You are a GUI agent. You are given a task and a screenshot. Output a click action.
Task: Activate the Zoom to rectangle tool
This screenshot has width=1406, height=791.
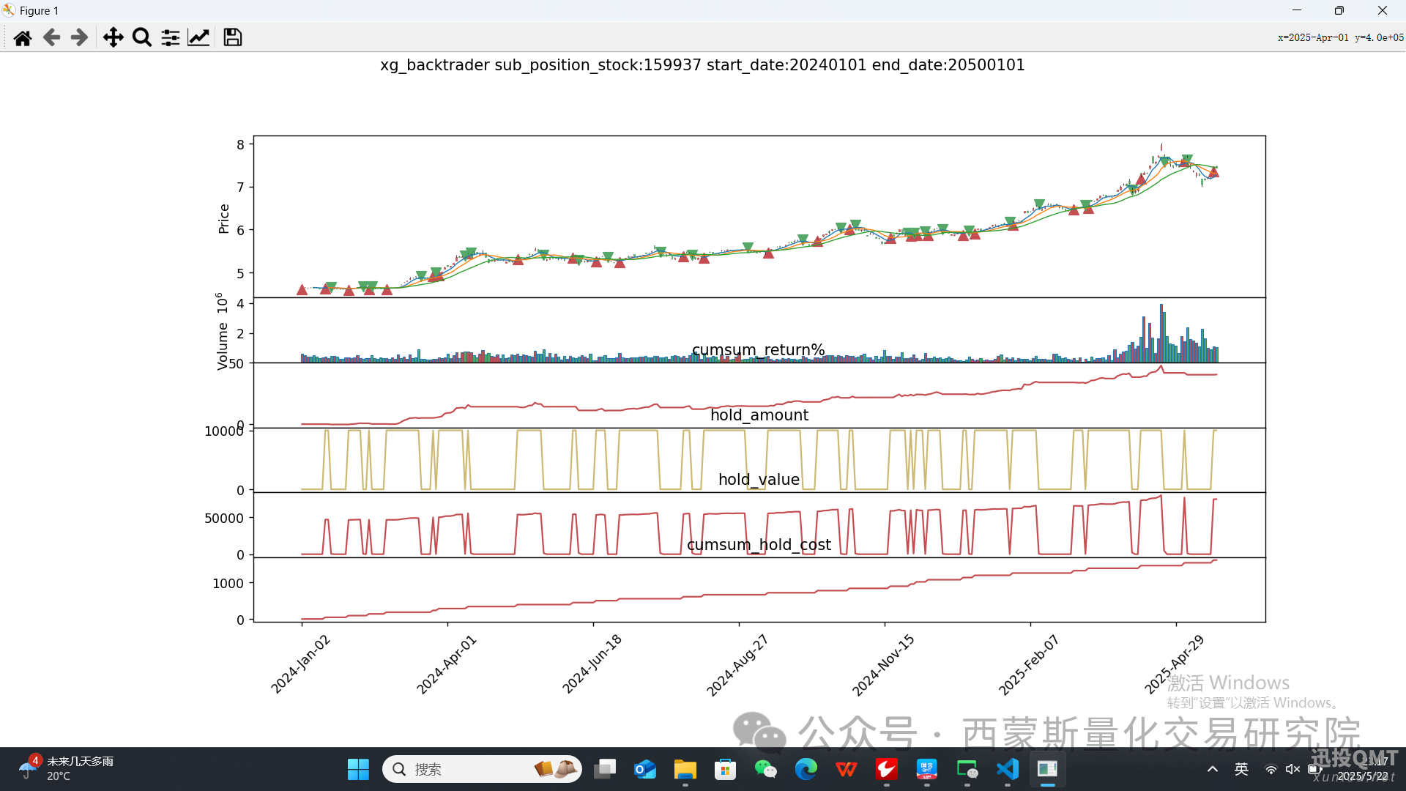click(x=142, y=37)
